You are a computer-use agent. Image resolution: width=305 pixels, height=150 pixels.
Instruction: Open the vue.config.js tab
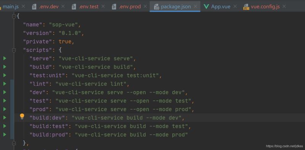(265, 6)
